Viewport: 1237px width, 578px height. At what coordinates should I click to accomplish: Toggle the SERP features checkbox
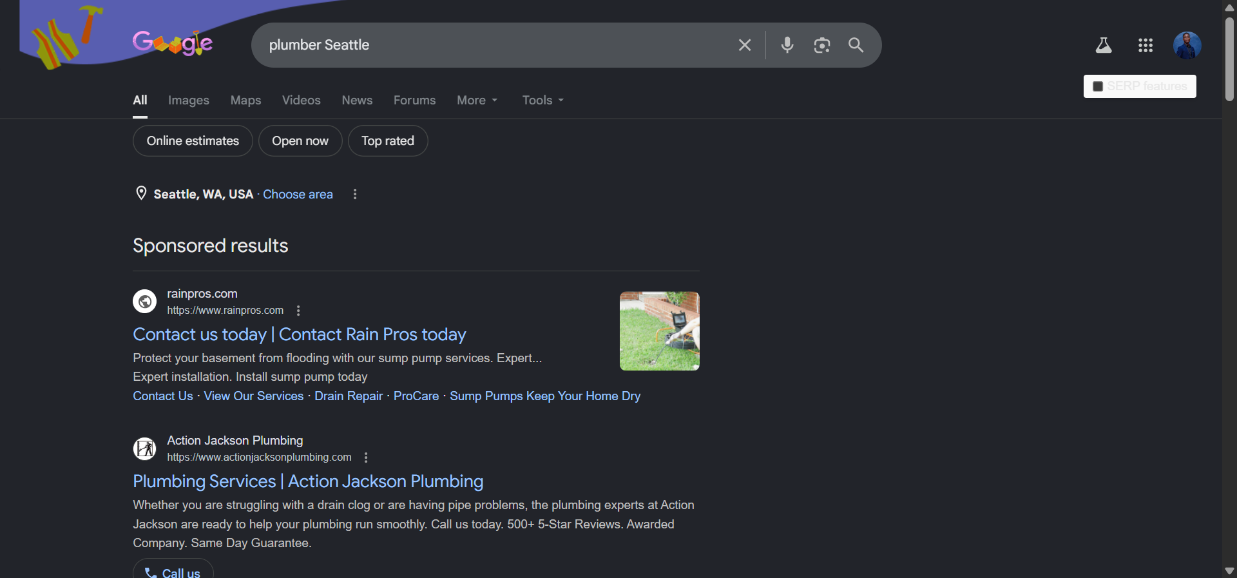click(x=1098, y=86)
